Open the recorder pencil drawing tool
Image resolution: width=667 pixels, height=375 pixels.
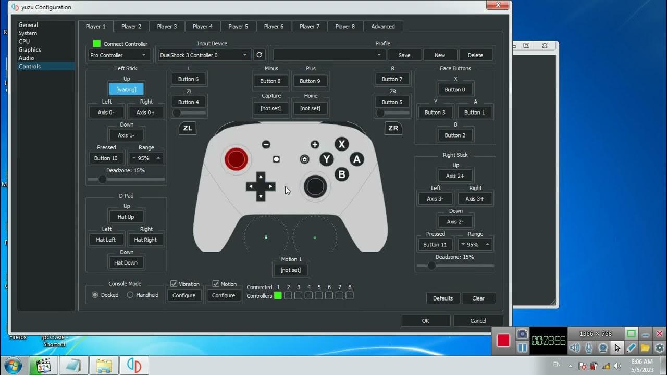pyautogui.click(x=631, y=347)
